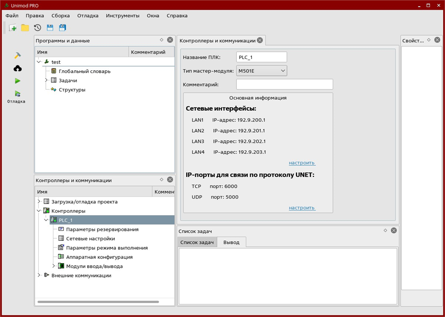Open the Инструменты menu
Screen dimensions: 445x317
point(122,16)
